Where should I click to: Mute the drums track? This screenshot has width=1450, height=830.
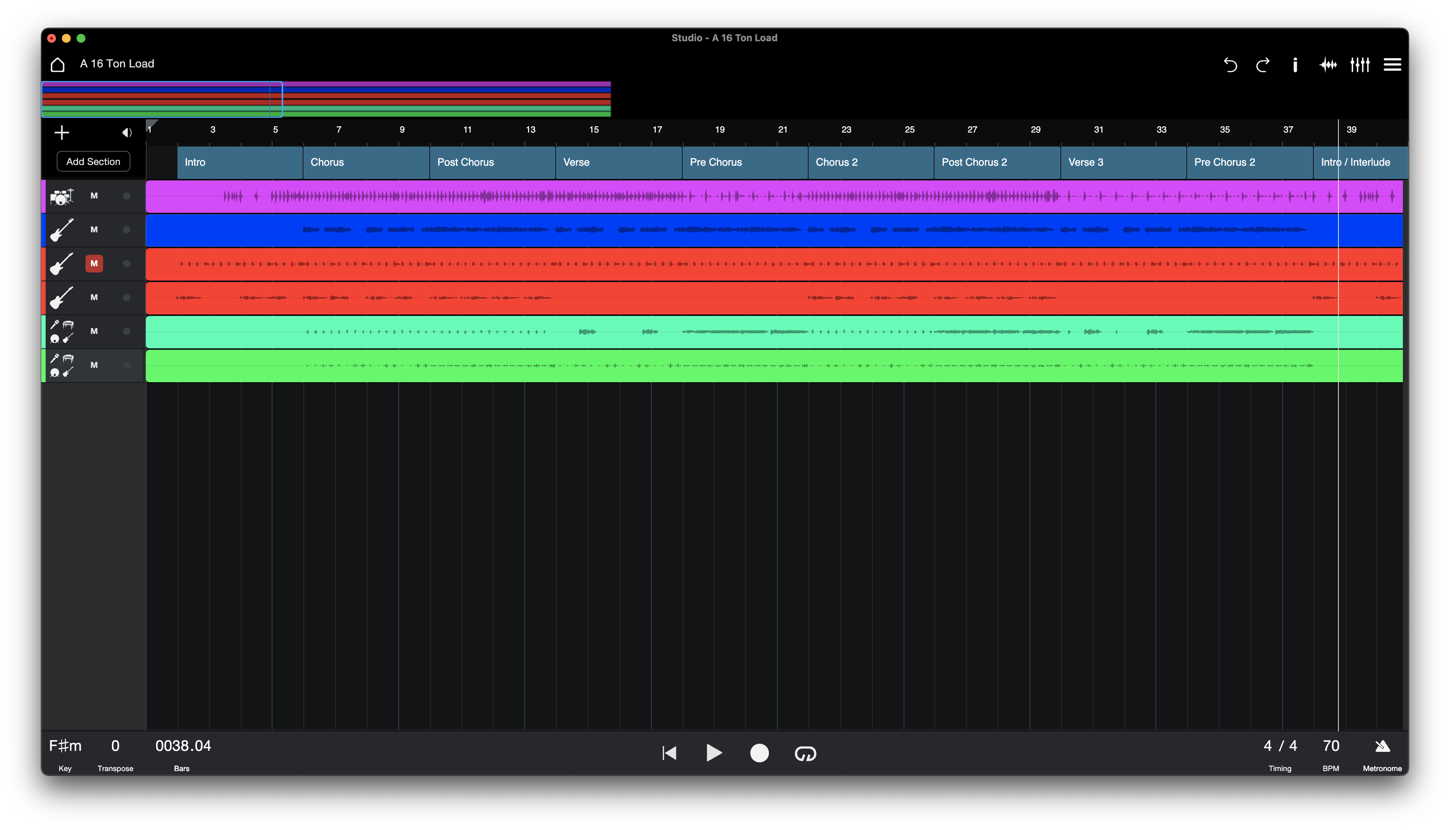[94, 196]
